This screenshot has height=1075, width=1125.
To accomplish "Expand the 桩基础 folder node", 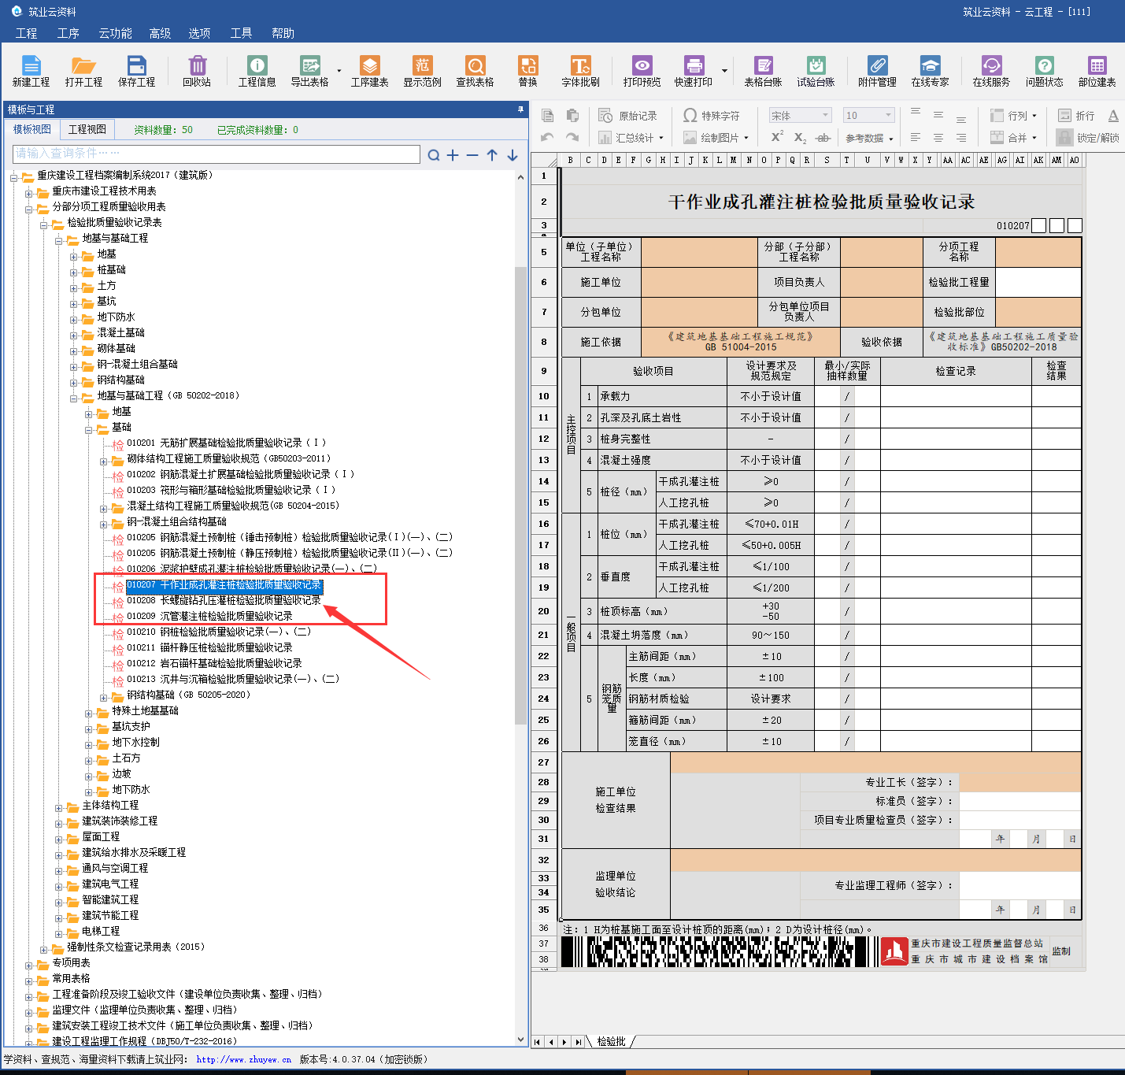I will pyautogui.click(x=73, y=272).
